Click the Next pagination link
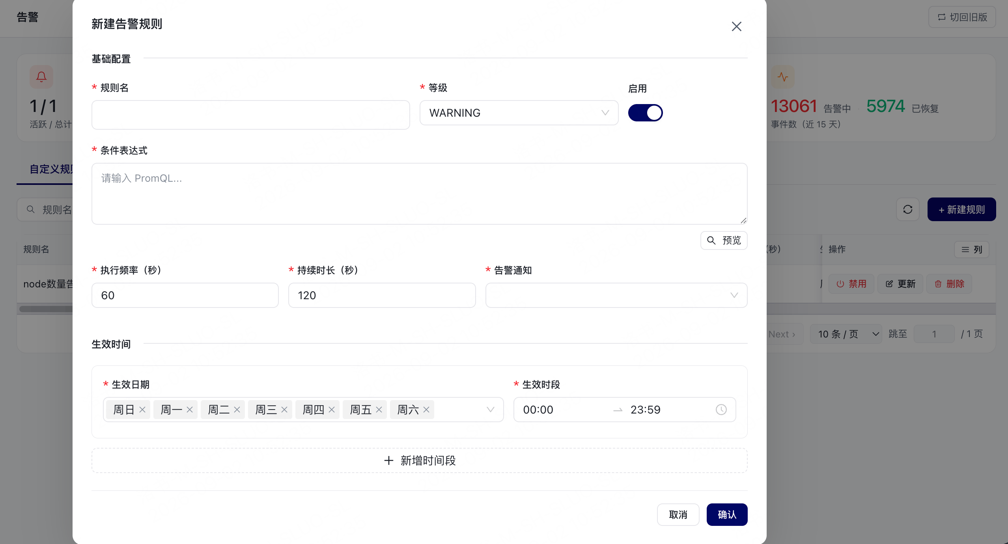 pos(782,334)
